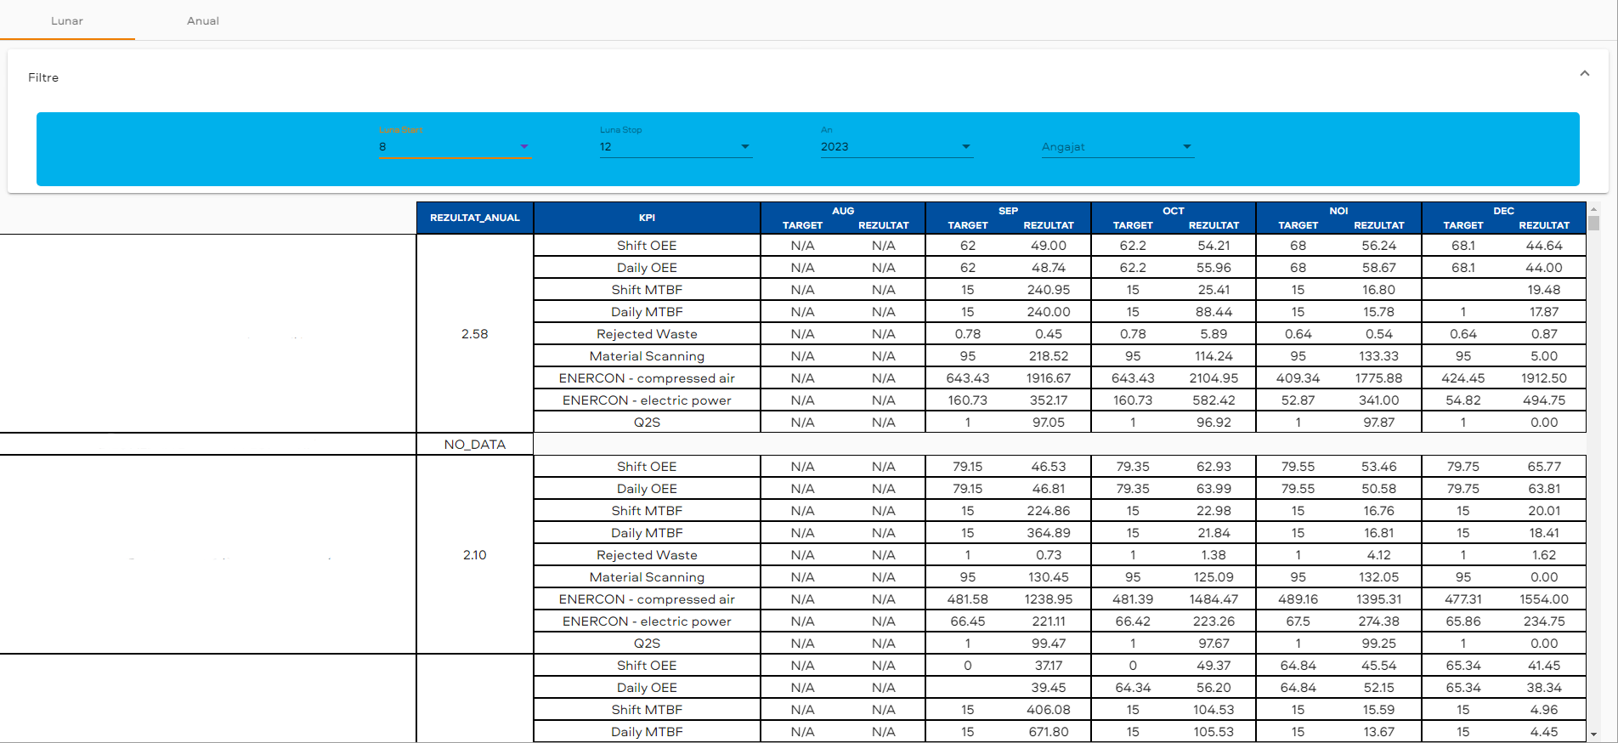Screen dimensions: 1618x743
Task: Open the Luna Stop dropdown arrow
Action: pos(745,147)
